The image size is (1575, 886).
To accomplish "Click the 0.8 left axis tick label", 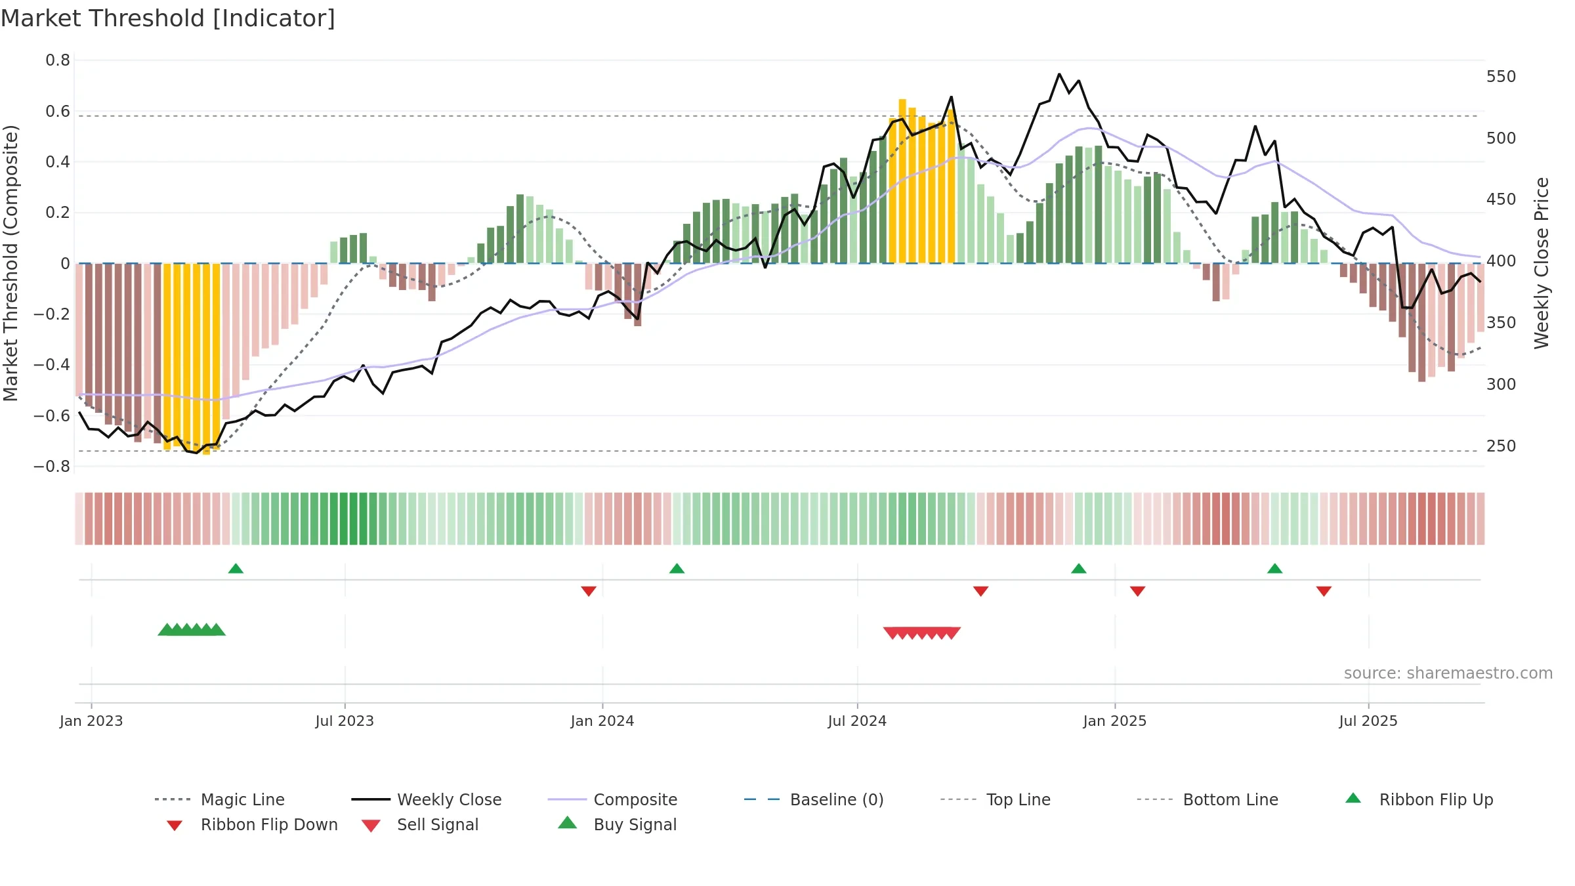I will tap(58, 60).
